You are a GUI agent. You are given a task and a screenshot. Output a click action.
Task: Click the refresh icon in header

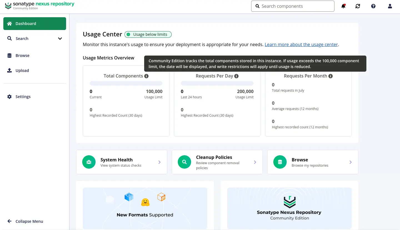coord(358,6)
